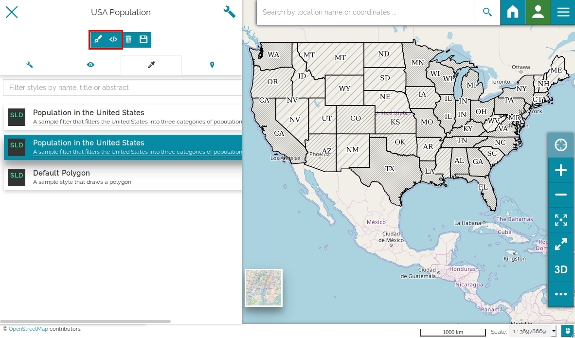Screen dimensions: 575x338
Task: Toggle full screen map mode
Action: pos(561,245)
